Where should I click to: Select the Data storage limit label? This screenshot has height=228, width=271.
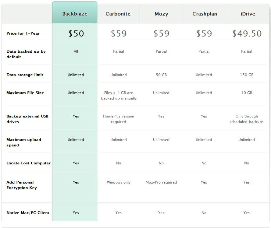point(25,75)
